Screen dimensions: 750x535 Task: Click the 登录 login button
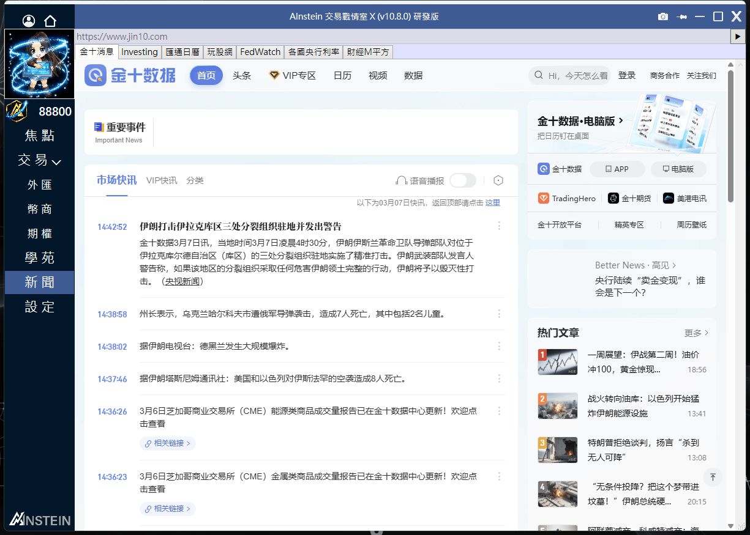627,75
